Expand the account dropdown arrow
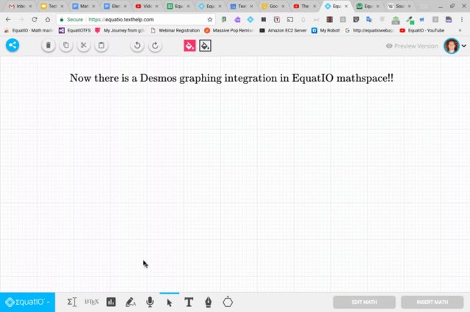Image resolution: width=470 pixels, height=312 pixels. point(464,46)
